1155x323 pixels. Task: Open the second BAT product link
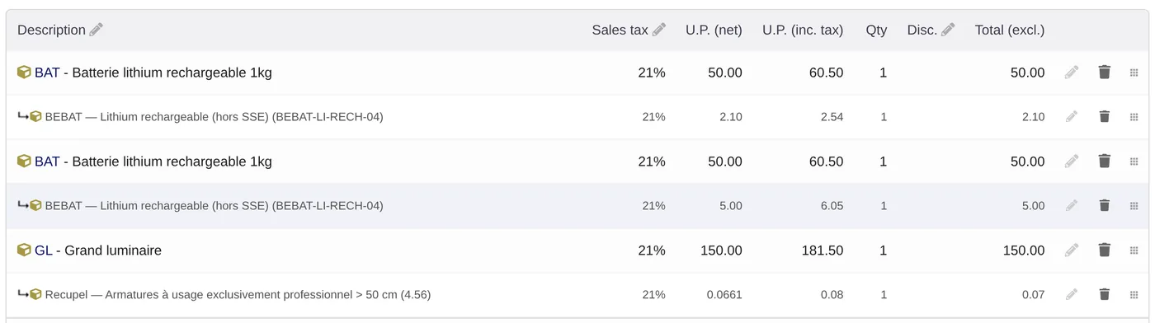(x=47, y=161)
